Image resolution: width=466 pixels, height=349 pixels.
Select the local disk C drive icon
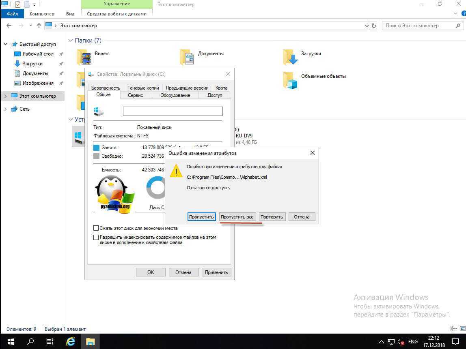pos(78,138)
